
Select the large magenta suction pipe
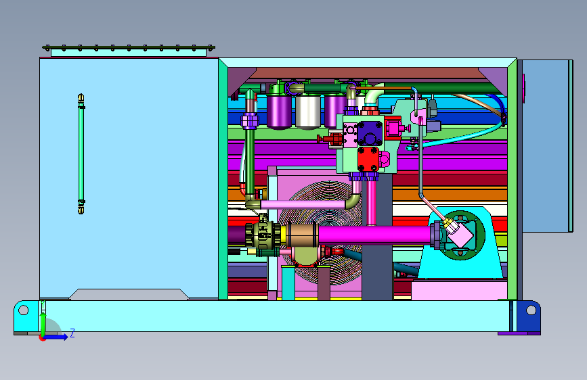pos(374,235)
